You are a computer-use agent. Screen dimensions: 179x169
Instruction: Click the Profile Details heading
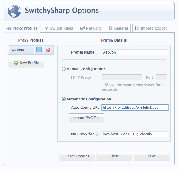coord(114,40)
